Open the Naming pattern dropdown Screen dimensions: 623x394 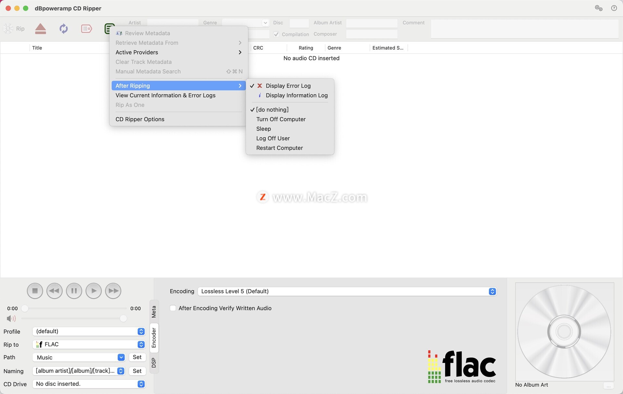pyautogui.click(x=79, y=371)
